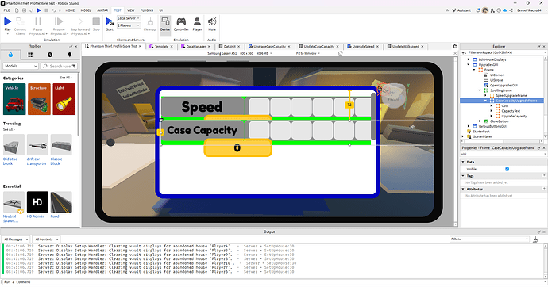548x291 pixels.
Task: Open the PLUGINS ribbon tab
Action: click(147, 10)
